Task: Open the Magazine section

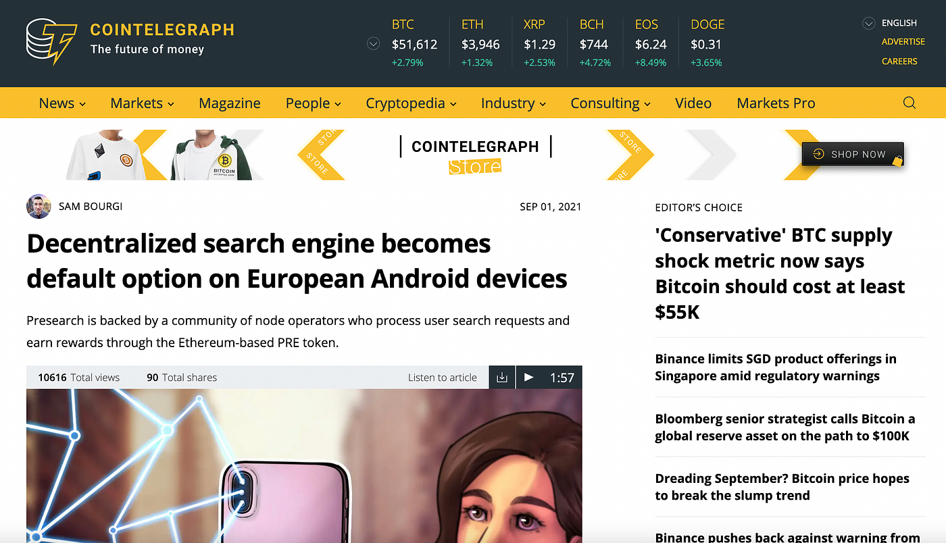Action: click(x=230, y=103)
